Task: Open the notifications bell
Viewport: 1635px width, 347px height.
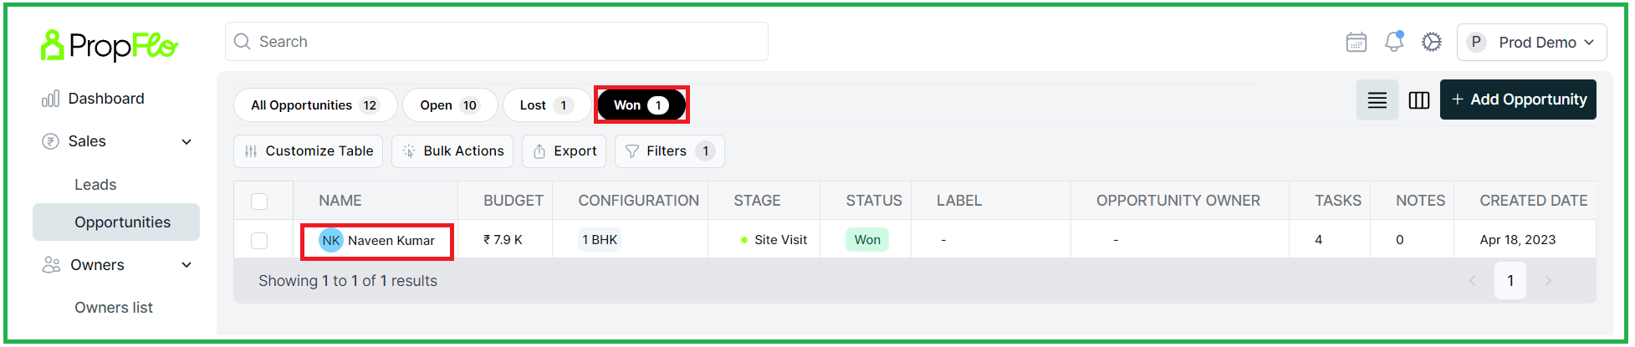Action: coord(1394,42)
